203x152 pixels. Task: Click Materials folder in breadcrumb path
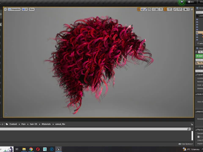tap(46, 124)
